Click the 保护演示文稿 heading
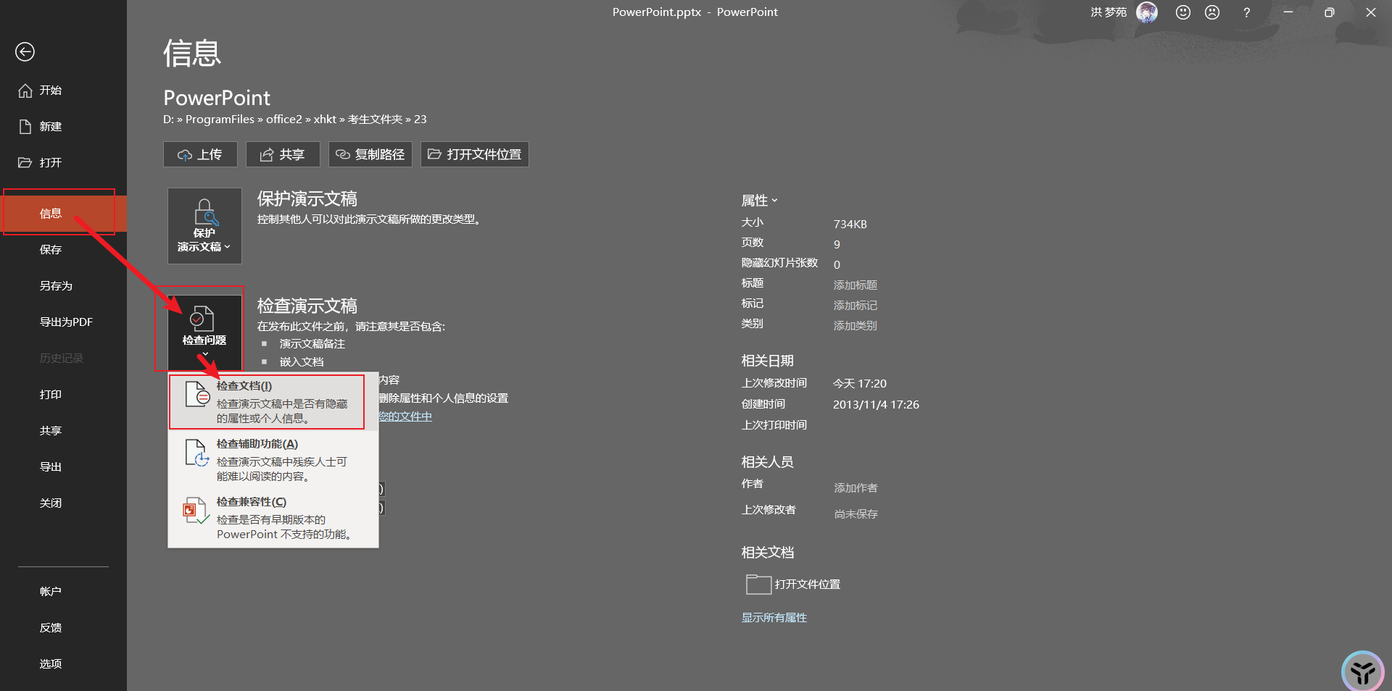Screen dimensions: 1392x691 (307, 198)
